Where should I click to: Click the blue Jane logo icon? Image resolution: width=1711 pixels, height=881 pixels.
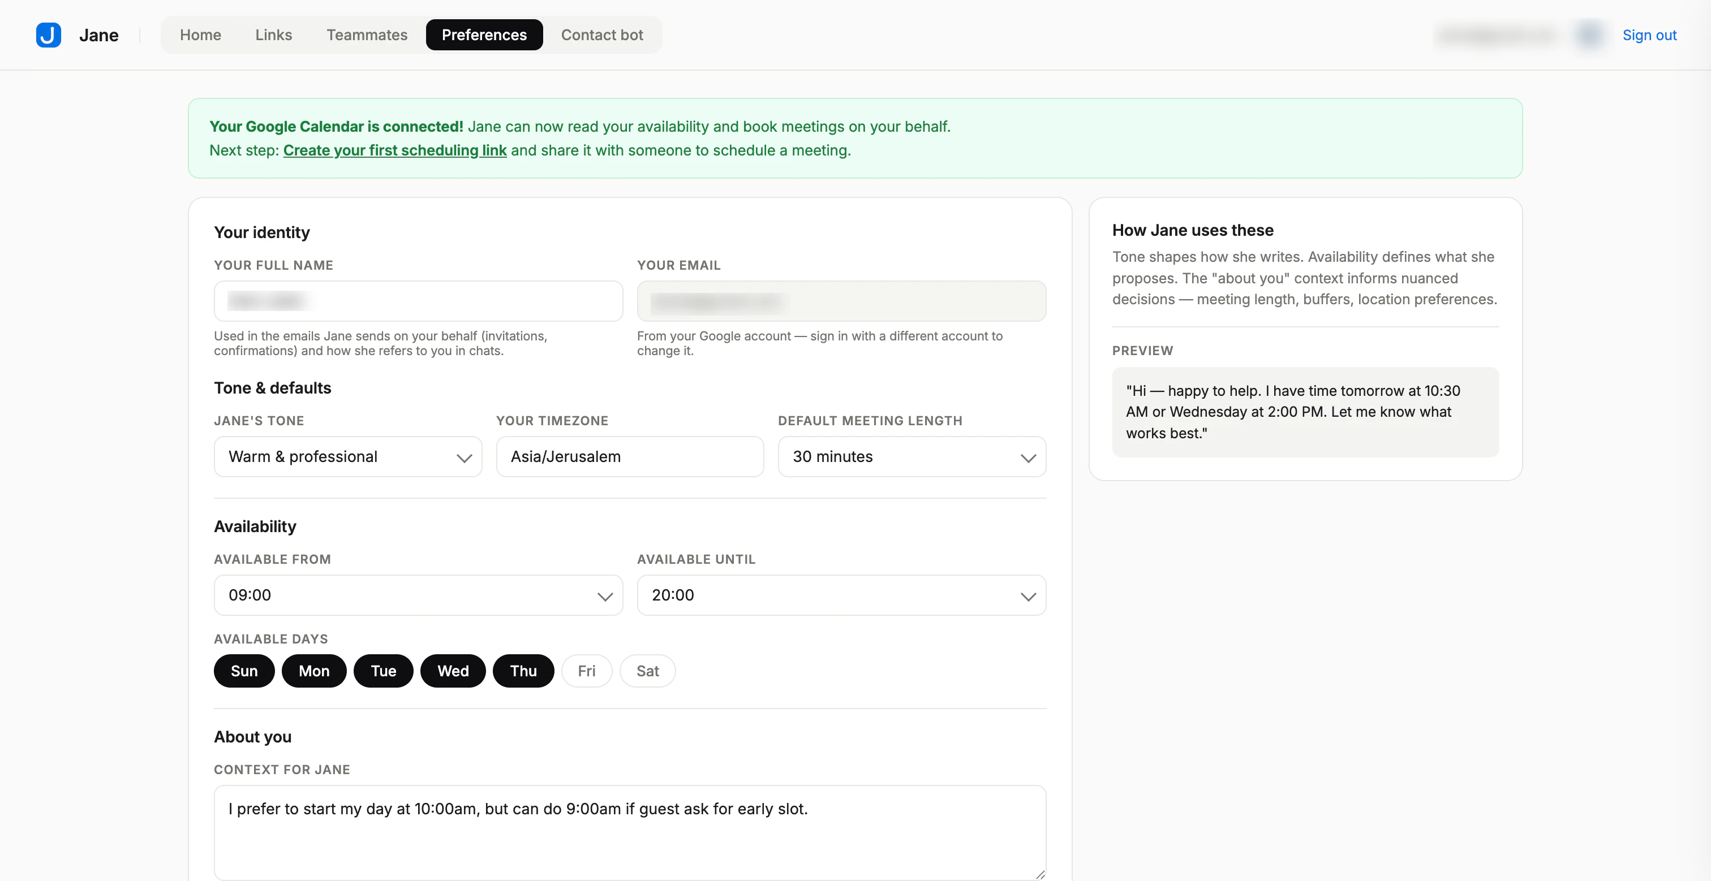[x=49, y=34]
